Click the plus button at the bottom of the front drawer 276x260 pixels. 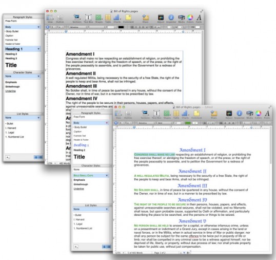[76, 247]
